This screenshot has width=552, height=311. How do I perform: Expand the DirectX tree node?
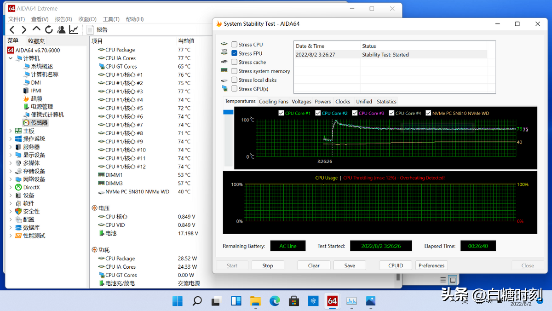(11, 187)
